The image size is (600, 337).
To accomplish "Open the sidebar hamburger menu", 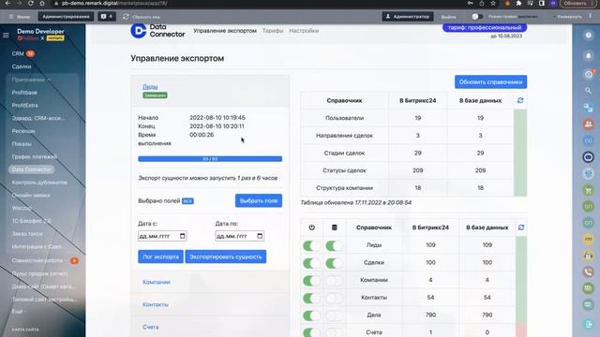I will [x=6, y=36].
